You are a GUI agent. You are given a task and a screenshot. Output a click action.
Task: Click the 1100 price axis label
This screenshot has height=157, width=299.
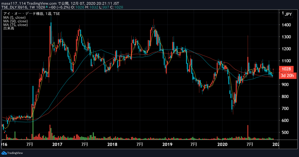tap(286, 61)
